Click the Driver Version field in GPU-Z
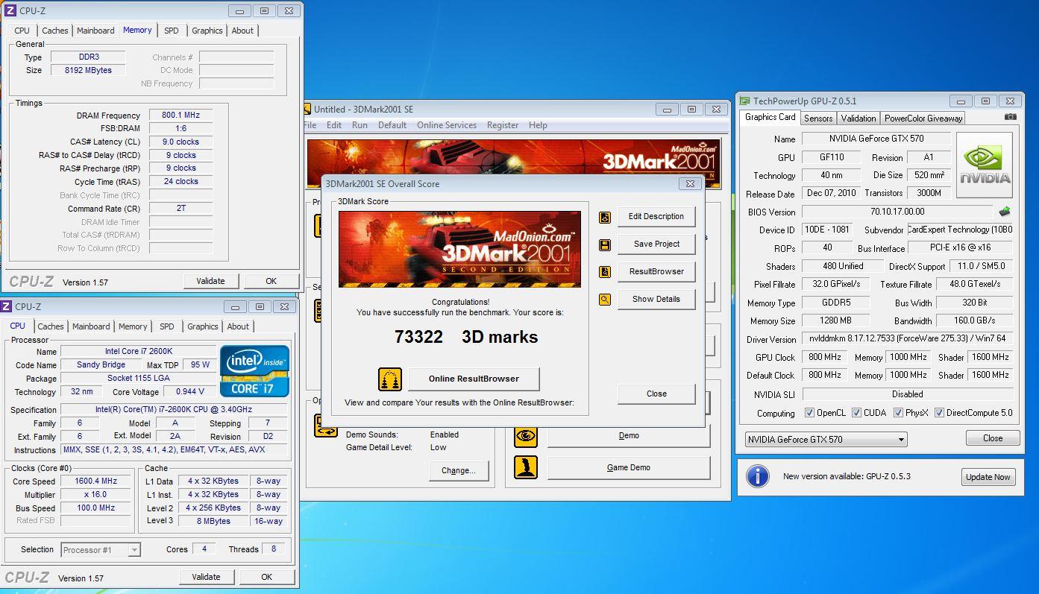The width and height of the screenshot is (1039, 594). 907,338
